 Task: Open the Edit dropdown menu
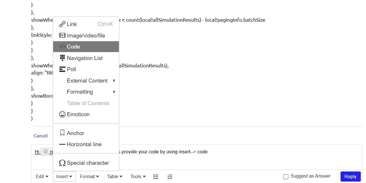pyautogui.click(x=42, y=177)
